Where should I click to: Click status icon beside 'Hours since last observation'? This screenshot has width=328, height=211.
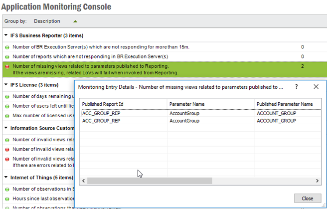7,199
